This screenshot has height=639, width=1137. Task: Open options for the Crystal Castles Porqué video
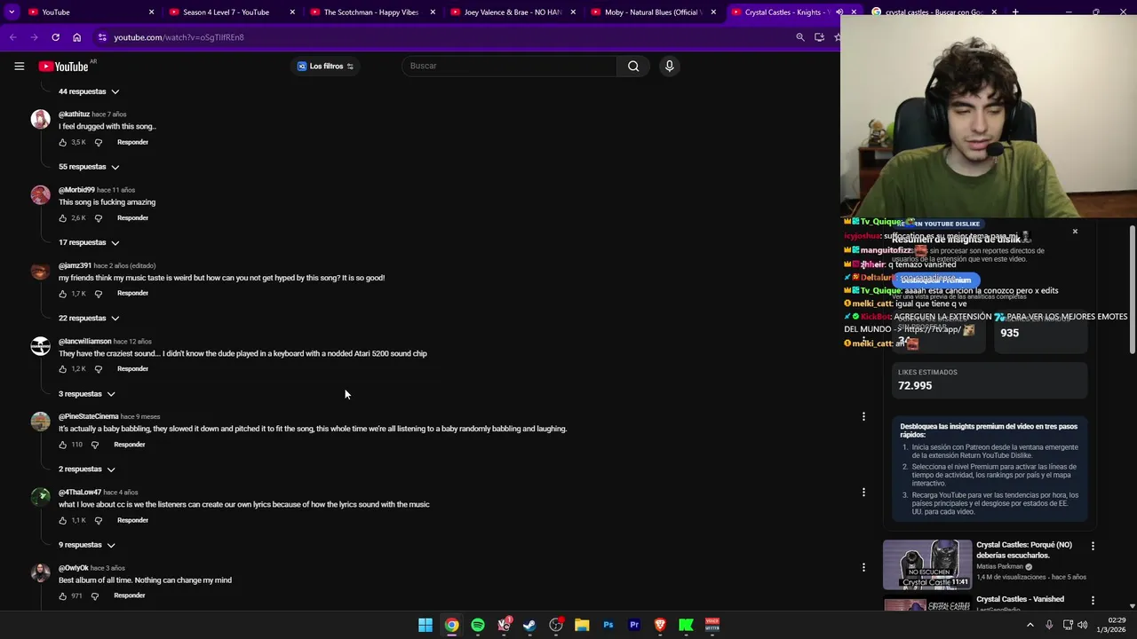tap(1093, 546)
